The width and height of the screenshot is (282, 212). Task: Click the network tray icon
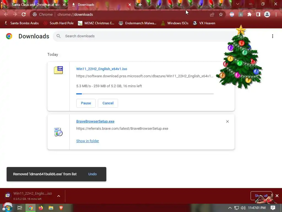click(x=237, y=208)
